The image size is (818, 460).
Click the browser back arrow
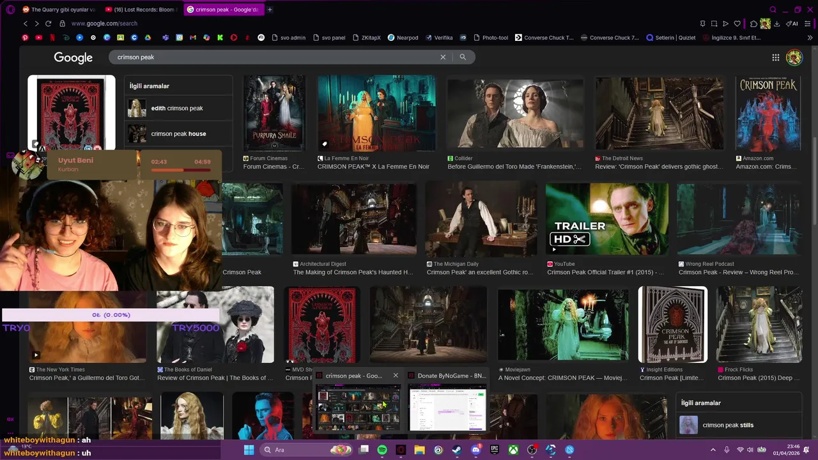pos(26,24)
